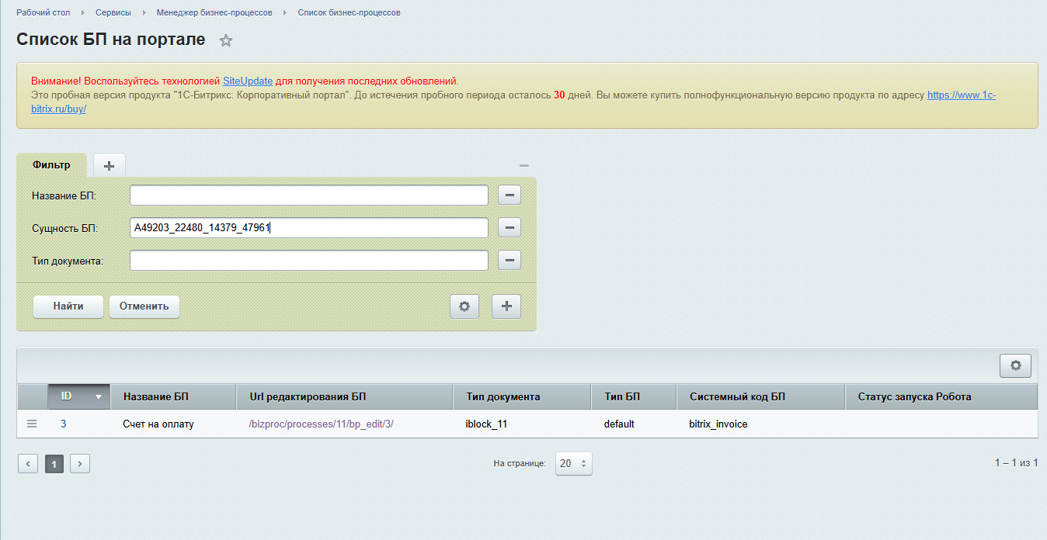This screenshot has height=540, width=1047.
Task: Open row actions menu for Счет на оплату
Action: [32, 424]
